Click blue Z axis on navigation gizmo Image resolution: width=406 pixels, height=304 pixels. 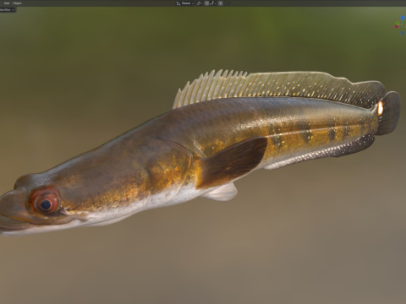point(403,18)
